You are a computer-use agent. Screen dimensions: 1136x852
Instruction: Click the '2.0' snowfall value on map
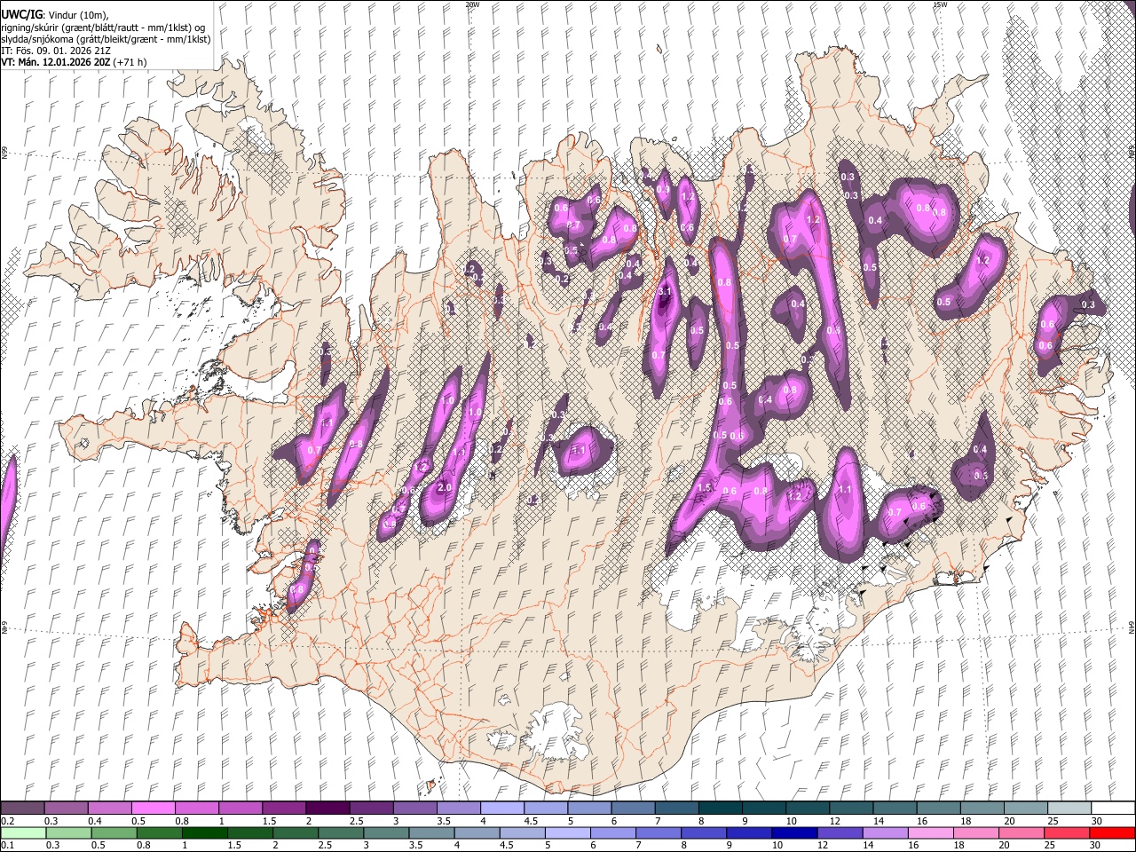tap(445, 487)
